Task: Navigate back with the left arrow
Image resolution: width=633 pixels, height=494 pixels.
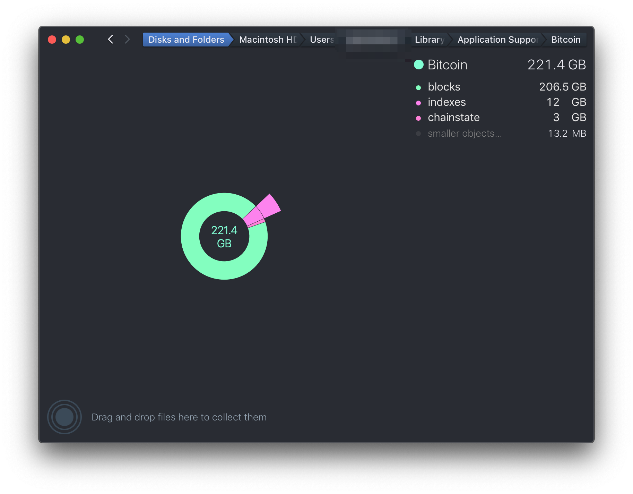Action: click(x=111, y=39)
